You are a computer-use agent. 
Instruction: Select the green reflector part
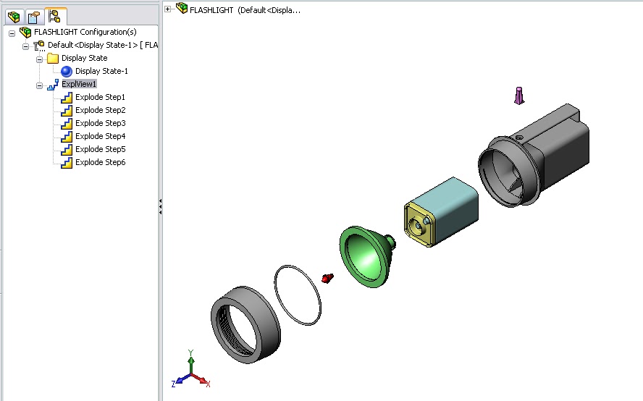click(367, 256)
